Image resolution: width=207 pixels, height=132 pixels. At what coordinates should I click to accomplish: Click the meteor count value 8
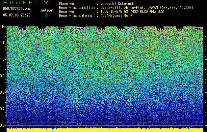pyautogui.click(x=47, y=15)
